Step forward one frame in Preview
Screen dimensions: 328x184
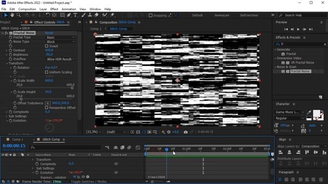[x=304, y=30]
